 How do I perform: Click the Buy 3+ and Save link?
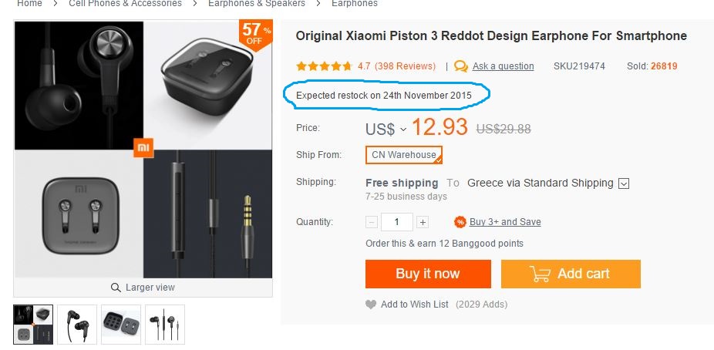pyautogui.click(x=505, y=222)
